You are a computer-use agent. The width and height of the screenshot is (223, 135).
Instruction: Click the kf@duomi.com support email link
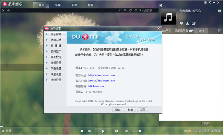point(96,86)
